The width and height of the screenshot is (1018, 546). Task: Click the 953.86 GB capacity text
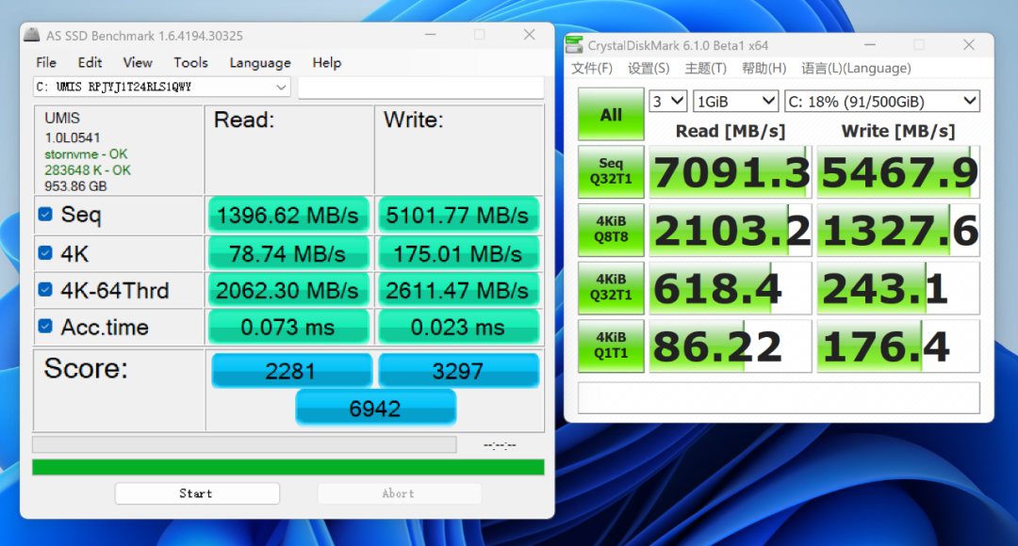pyautogui.click(x=75, y=186)
